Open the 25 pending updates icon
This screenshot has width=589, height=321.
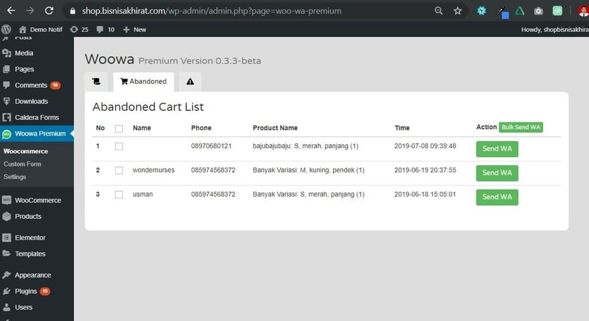[x=79, y=30]
